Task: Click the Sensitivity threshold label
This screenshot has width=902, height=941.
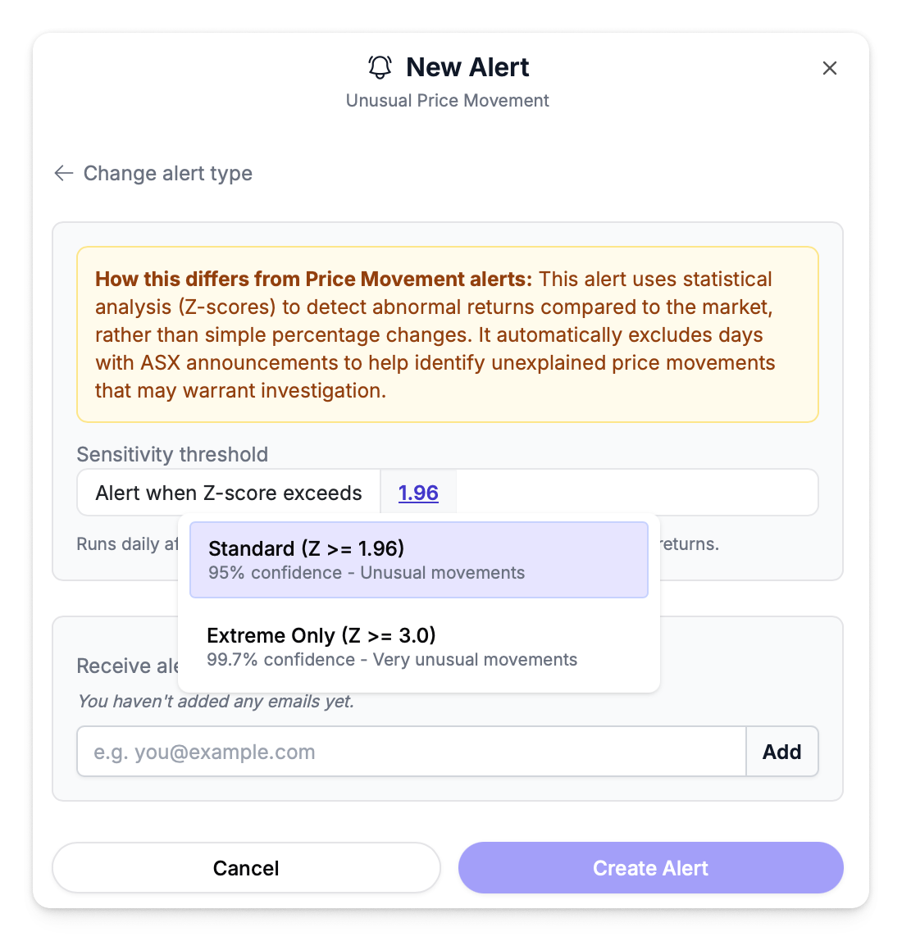Action: click(172, 454)
